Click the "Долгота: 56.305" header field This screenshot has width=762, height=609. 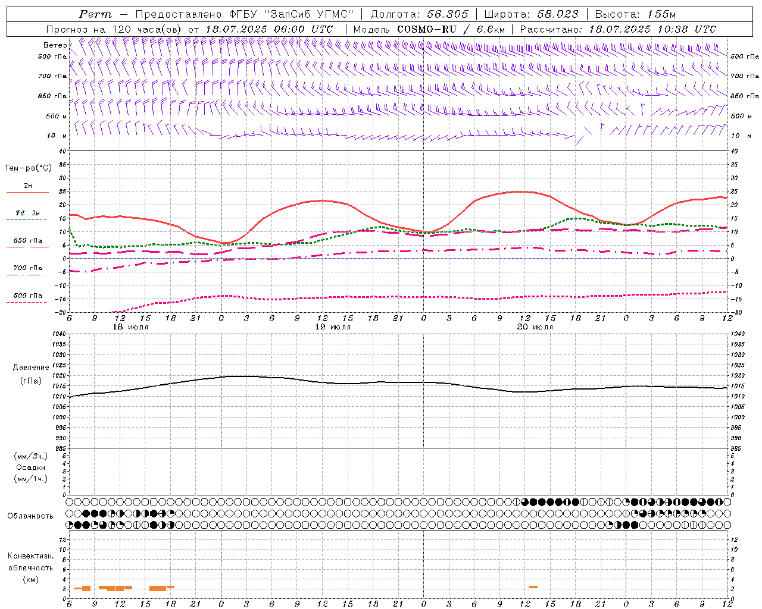point(420,14)
